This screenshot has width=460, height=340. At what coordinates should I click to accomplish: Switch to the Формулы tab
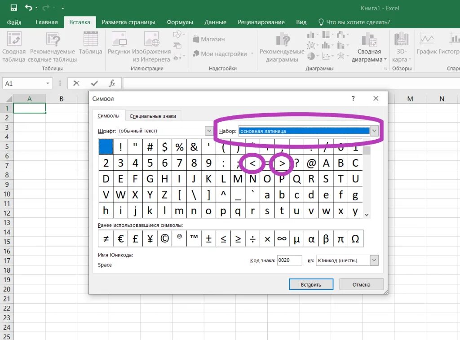[x=180, y=22]
